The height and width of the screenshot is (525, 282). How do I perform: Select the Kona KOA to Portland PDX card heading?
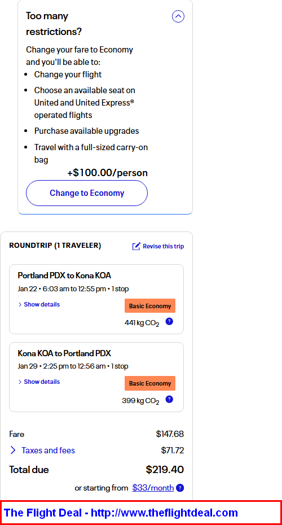[64, 353]
